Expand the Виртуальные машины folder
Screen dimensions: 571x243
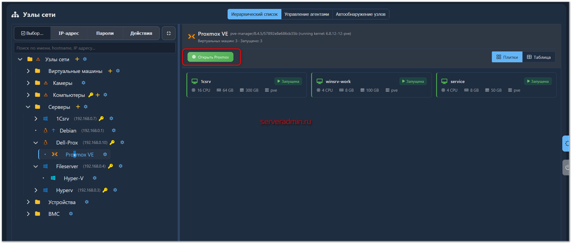coord(28,71)
